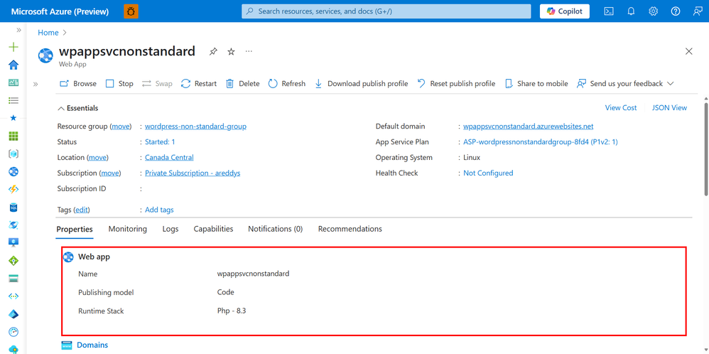This screenshot has height=354, width=709.
Task: Click the Favorites star icon in sidebar
Action: tap(13, 118)
